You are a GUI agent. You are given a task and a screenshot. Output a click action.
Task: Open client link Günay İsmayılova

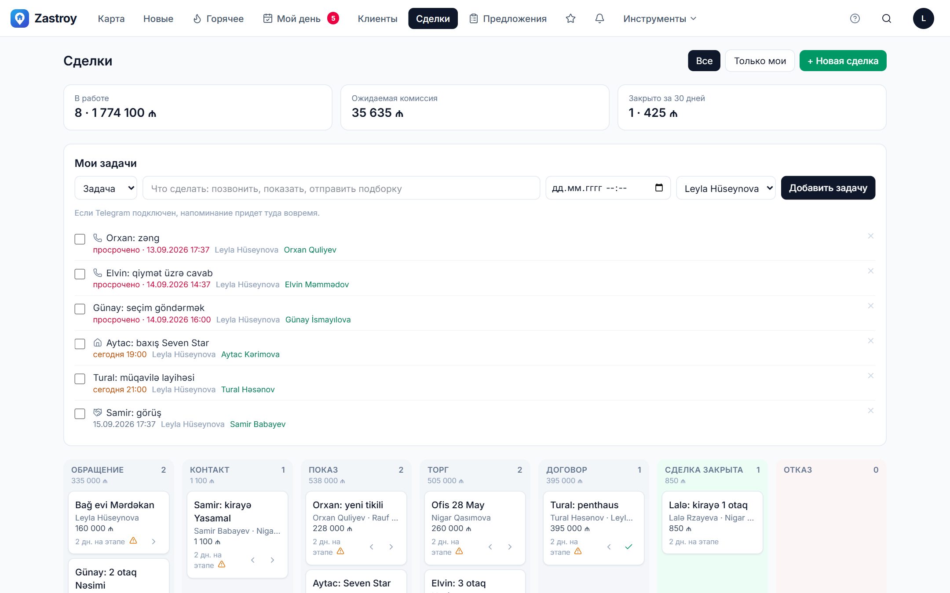[318, 320]
